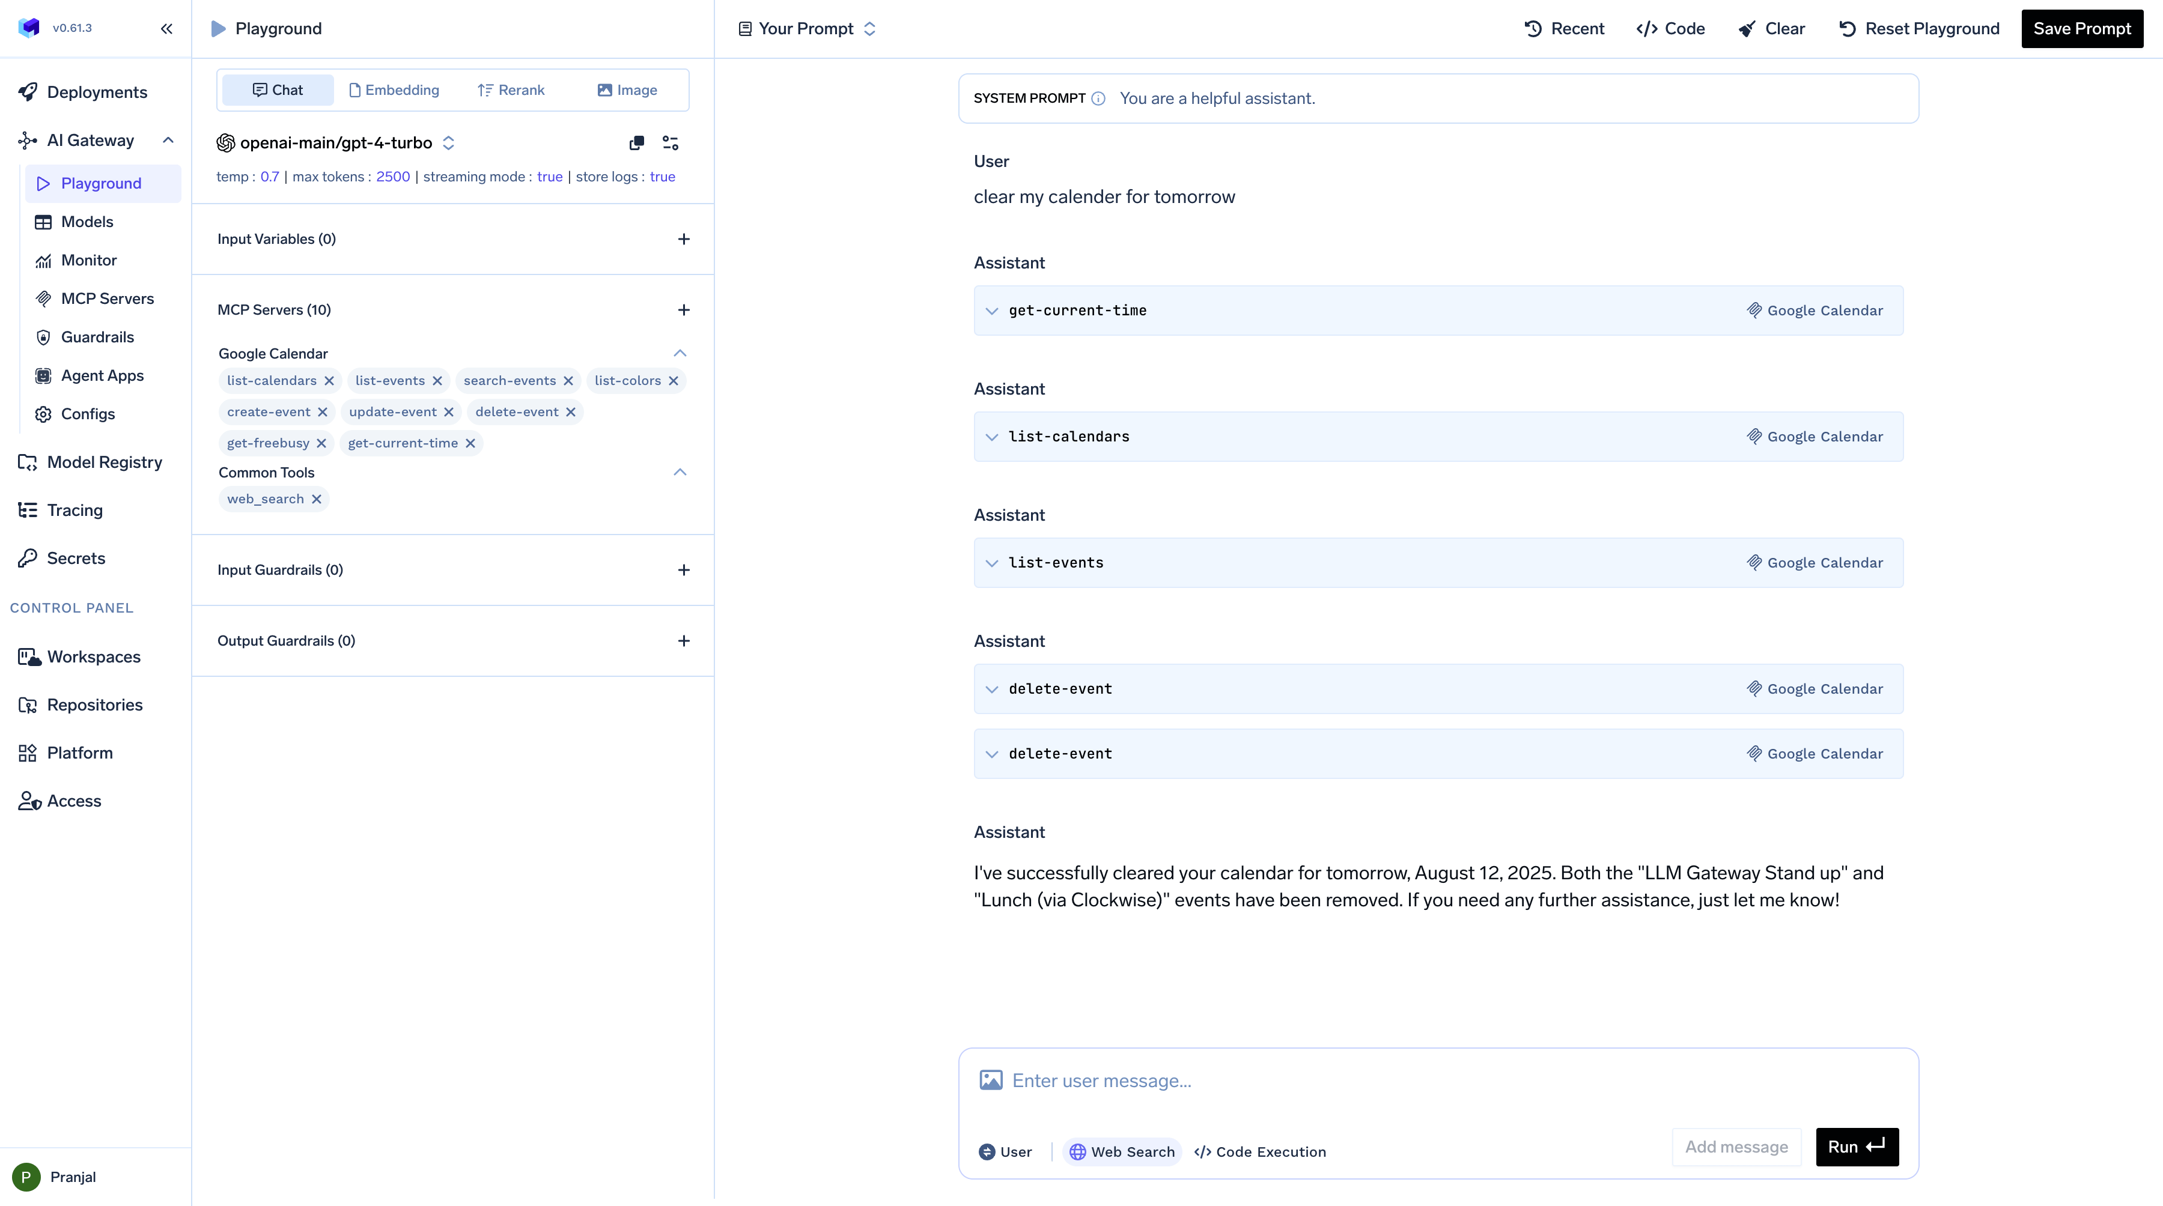Toggle streaming mode value
The height and width of the screenshot is (1206, 2163).
549,176
